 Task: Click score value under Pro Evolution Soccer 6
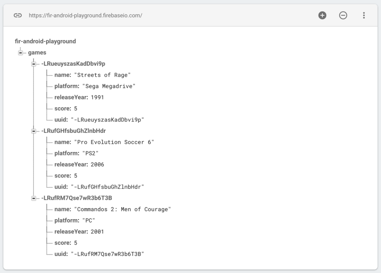[76, 175]
